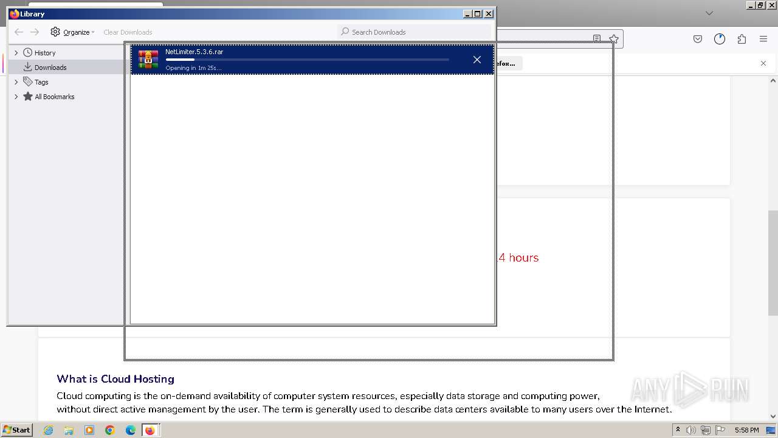Click the Firefox Library window icon
Viewport: 778px width, 438px height.
[15, 13]
